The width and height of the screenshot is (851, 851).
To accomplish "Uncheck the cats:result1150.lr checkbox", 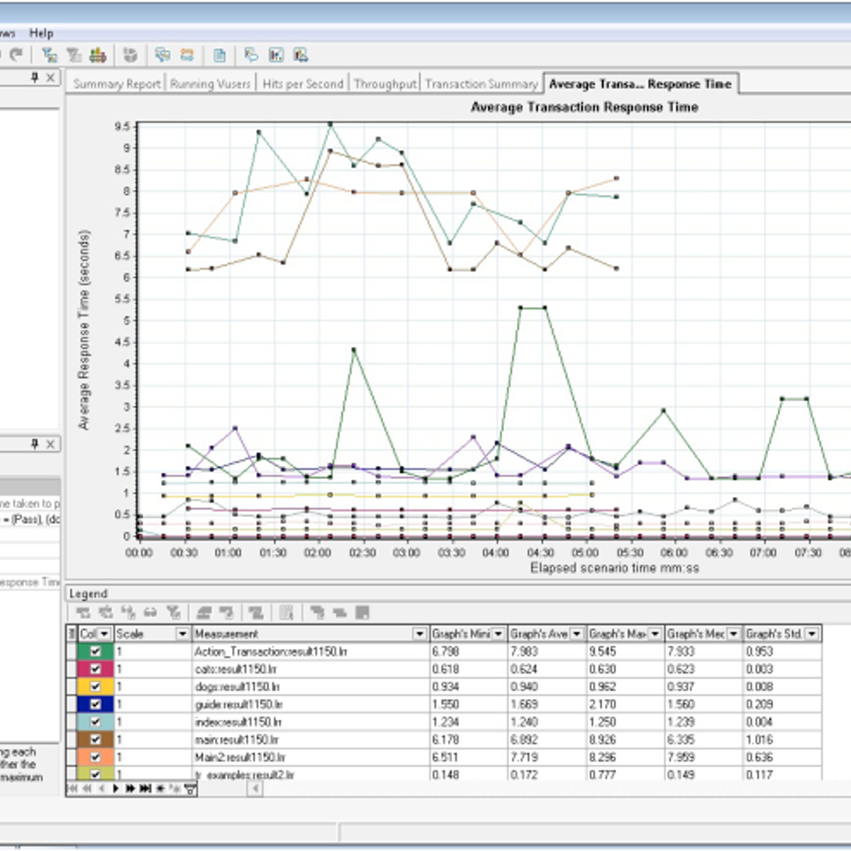I will [96, 669].
